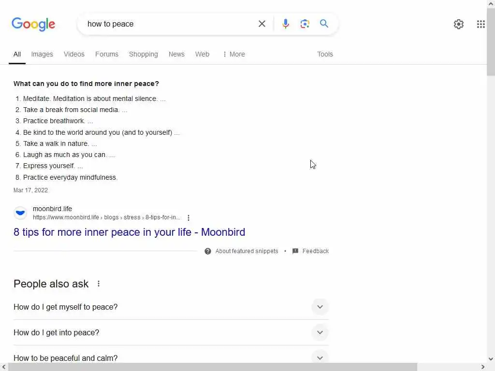Switch to the Images tab

pyautogui.click(x=42, y=54)
